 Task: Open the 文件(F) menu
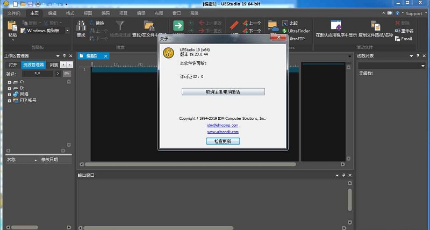[14, 13]
